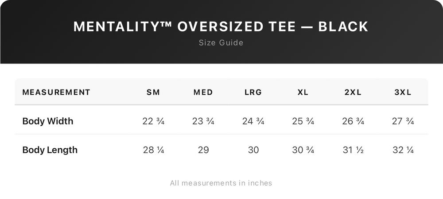The height and width of the screenshot is (199, 443).
Task: Click the Body Length row label
Action: 50,150
